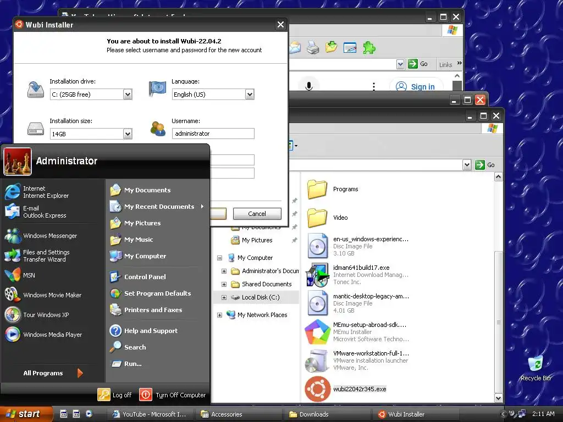Image resolution: width=563 pixels, height=422 pixels.
Task: Switch to YouTube - Microsoft IE taskbar button
Action: tap(150, 414)
